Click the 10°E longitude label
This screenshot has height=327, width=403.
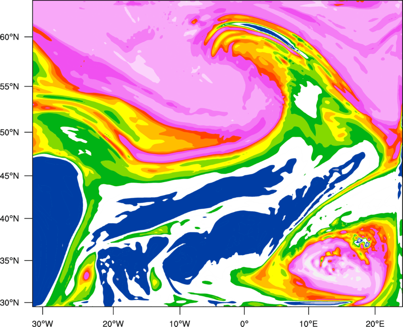coord(308,323)
